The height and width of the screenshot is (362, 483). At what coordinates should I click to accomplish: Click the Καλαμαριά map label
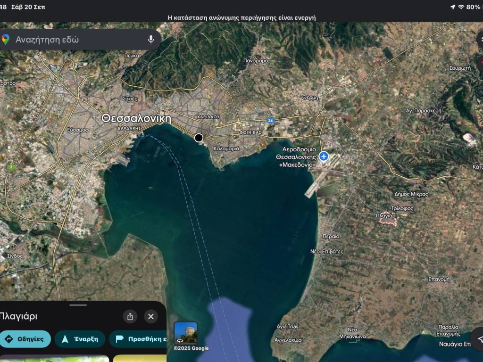(x=226, y=148)
